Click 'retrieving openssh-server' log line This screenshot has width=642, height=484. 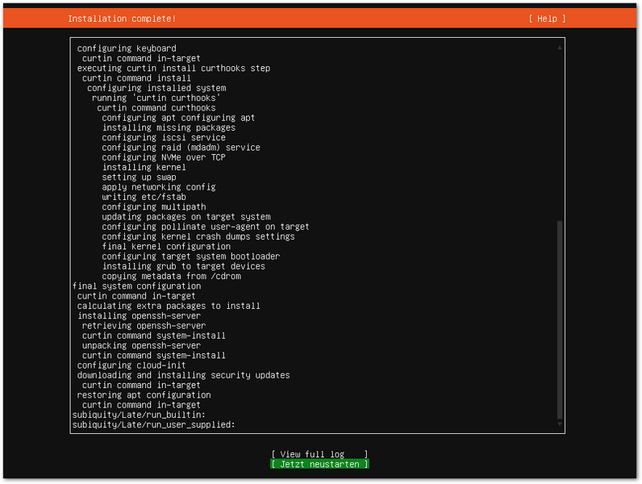[144, 326]
